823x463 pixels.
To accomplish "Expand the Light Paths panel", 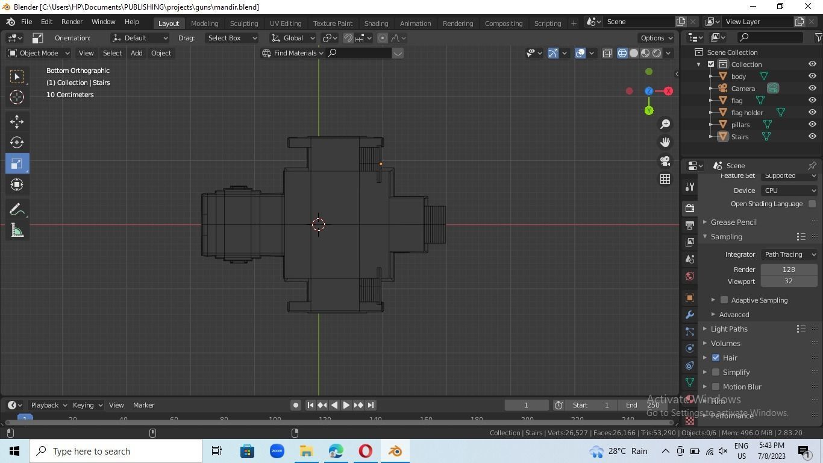I will tap(729, 329).
